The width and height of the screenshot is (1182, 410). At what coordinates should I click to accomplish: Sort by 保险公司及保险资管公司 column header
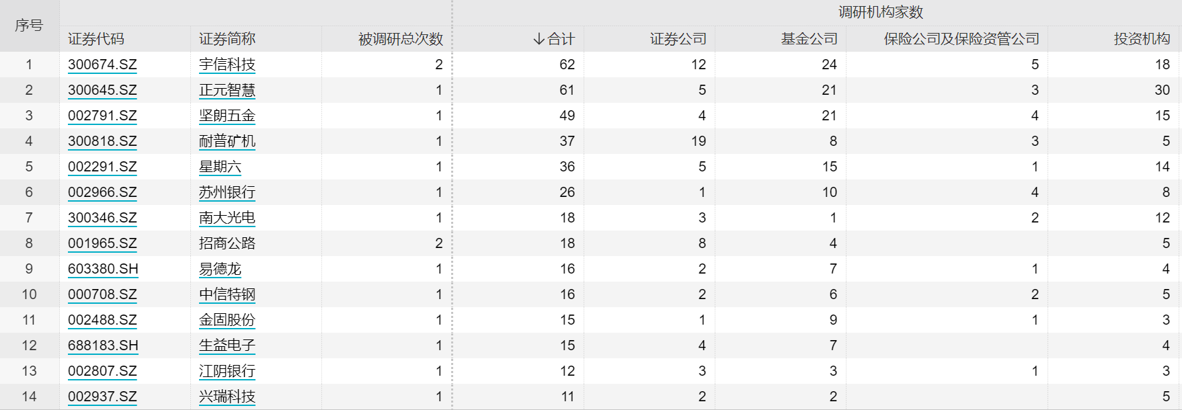(x=961, y=39)
